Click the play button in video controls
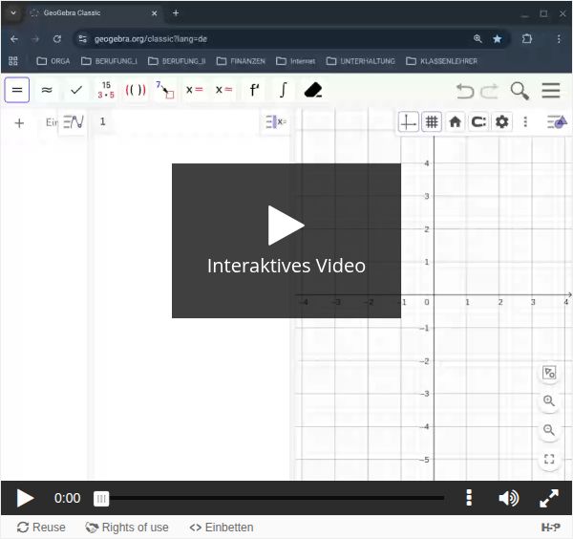Viewport: 573px width, 539px height. [25, 498]
